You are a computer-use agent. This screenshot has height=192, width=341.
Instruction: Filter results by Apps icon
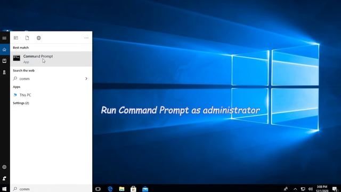point(16,38)
